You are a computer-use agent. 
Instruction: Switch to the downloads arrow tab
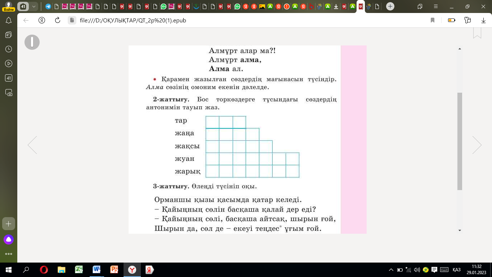336,6
